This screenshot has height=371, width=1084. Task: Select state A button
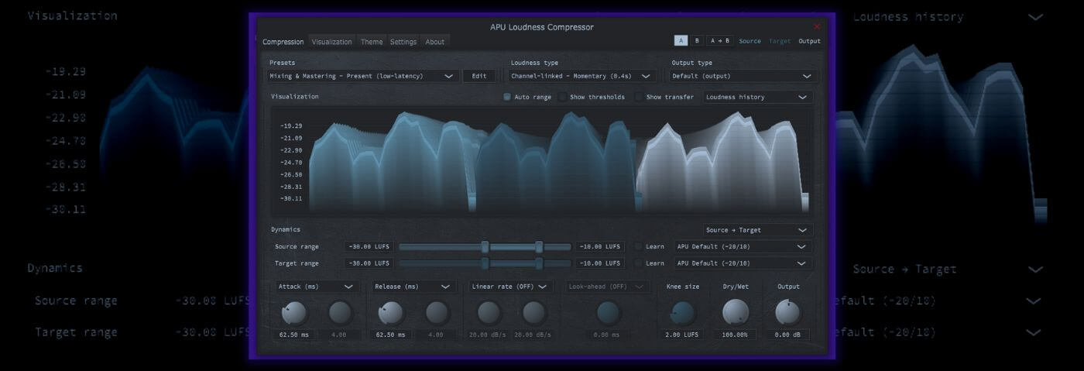681,41
